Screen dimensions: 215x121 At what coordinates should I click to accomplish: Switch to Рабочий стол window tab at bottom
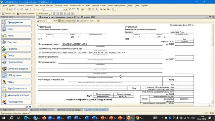(x=13, y=110)
